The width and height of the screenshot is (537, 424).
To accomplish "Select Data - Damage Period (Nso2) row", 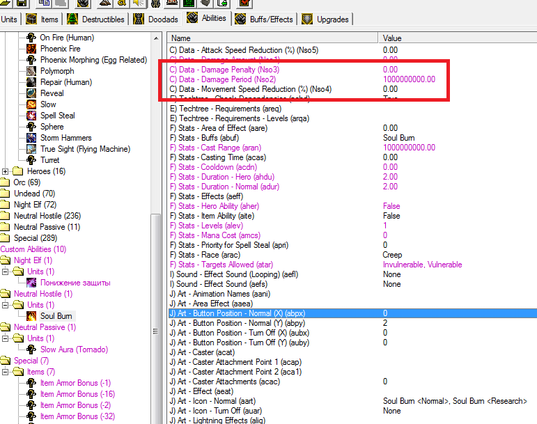I will [x=352, y=79].
